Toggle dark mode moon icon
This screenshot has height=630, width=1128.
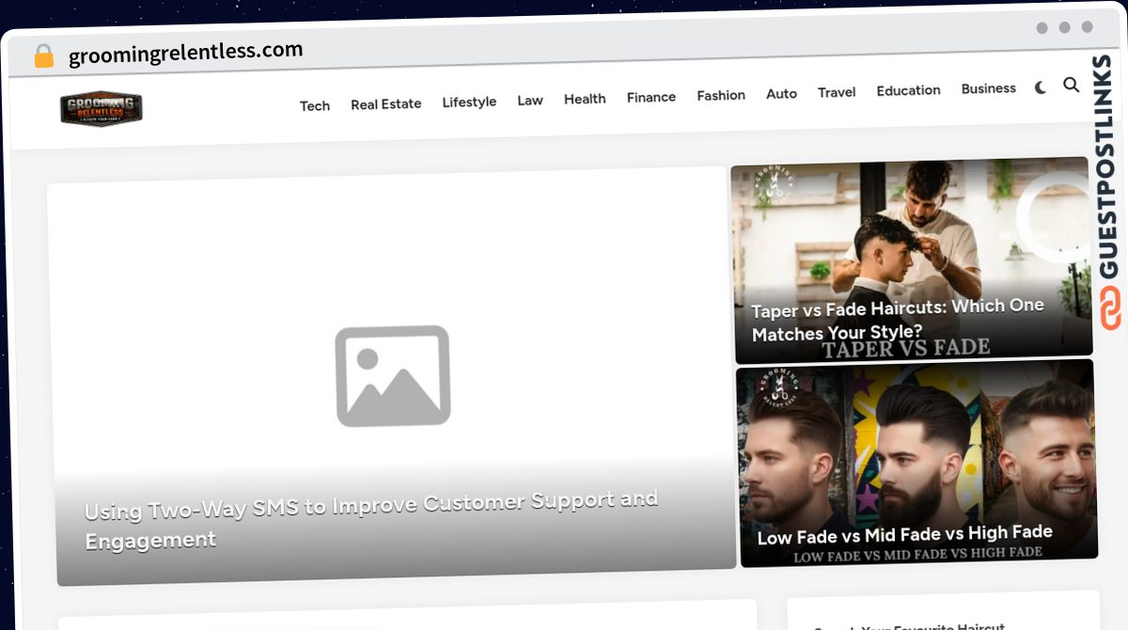[x=1041, y=87]
